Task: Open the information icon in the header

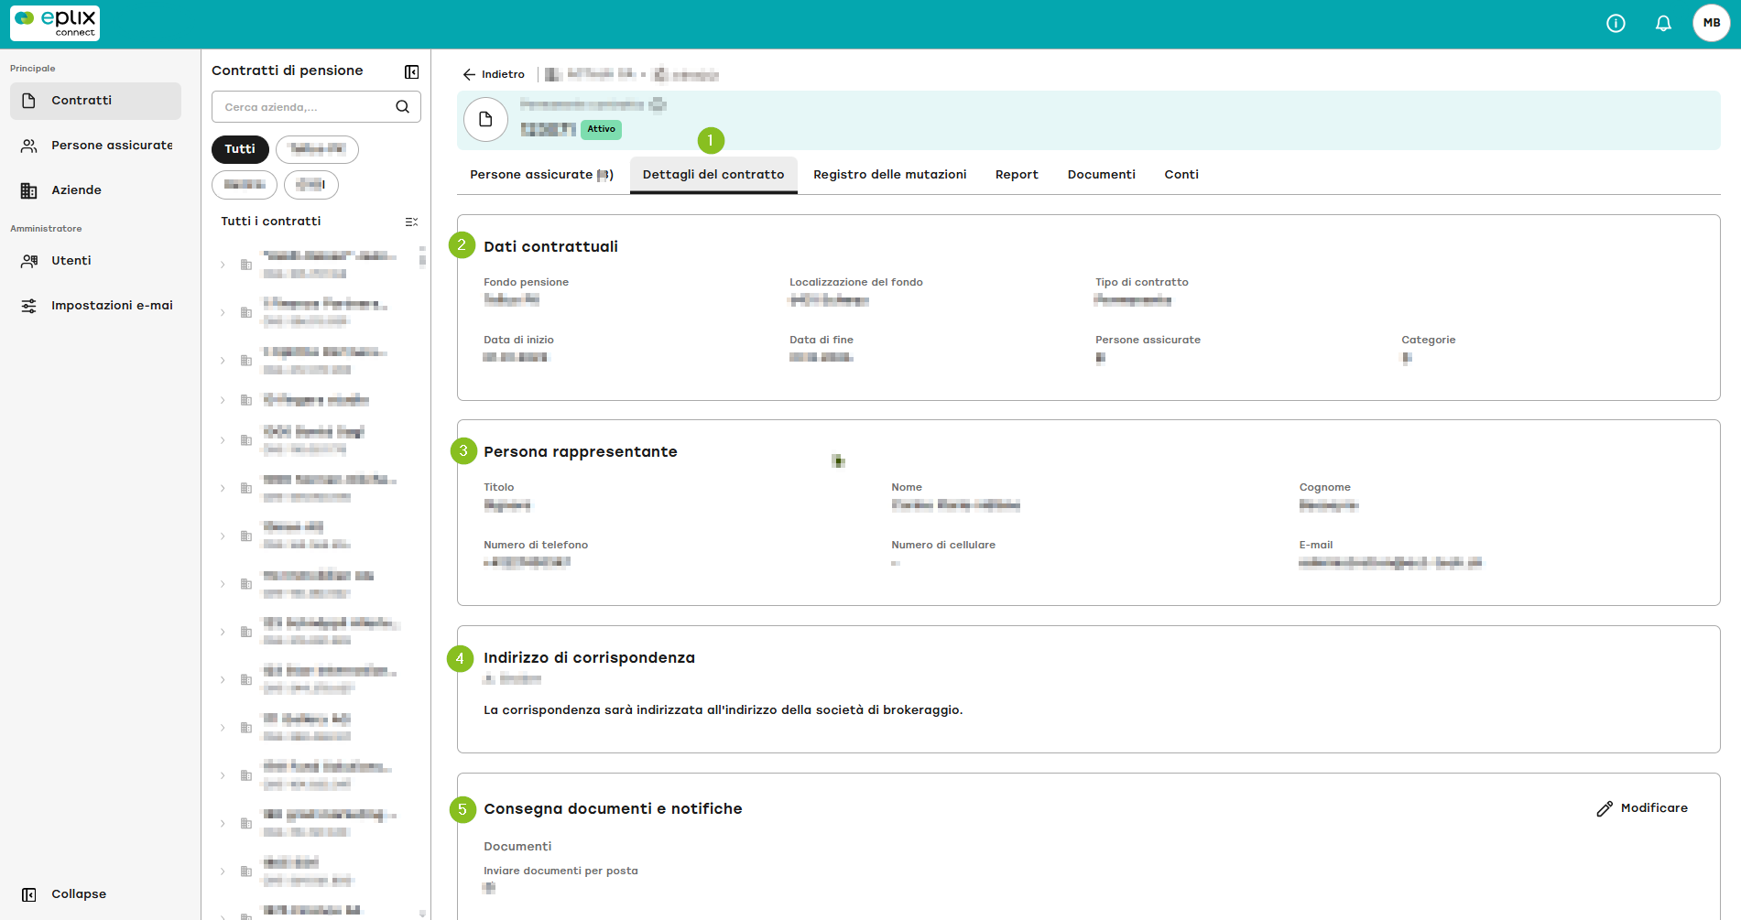Action: [1616, 24]
